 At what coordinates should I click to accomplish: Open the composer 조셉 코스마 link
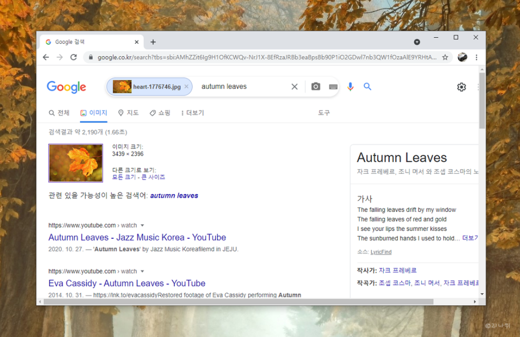pyautogui.click(x=395, y=283)
